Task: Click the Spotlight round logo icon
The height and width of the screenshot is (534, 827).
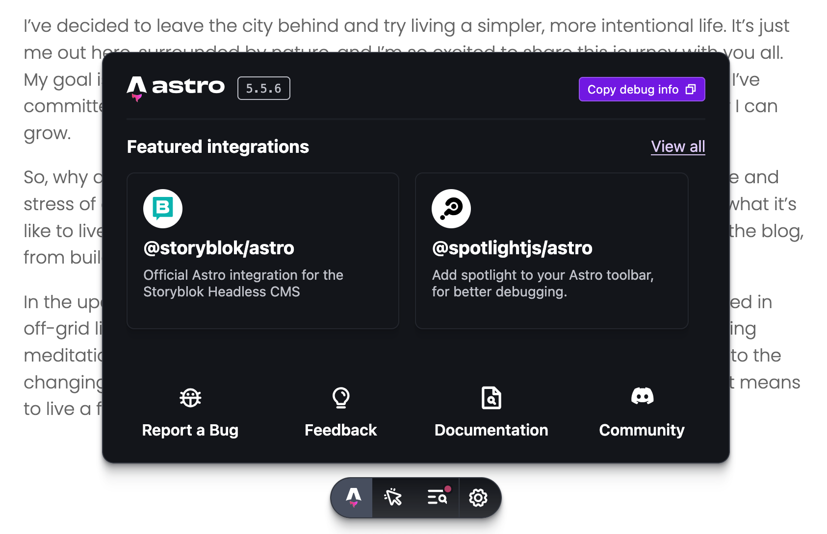Action: click(451, 209)
